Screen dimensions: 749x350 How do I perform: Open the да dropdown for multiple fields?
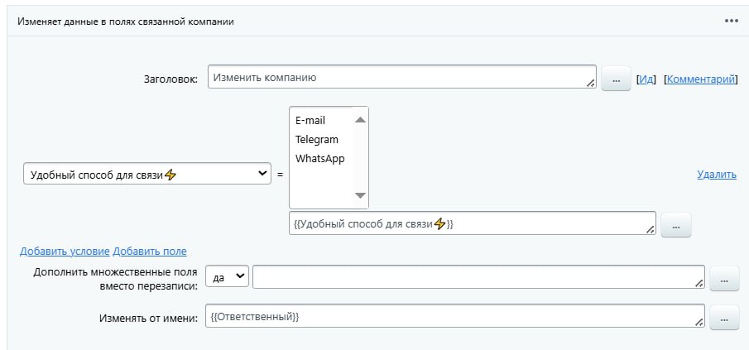point(227,278)
